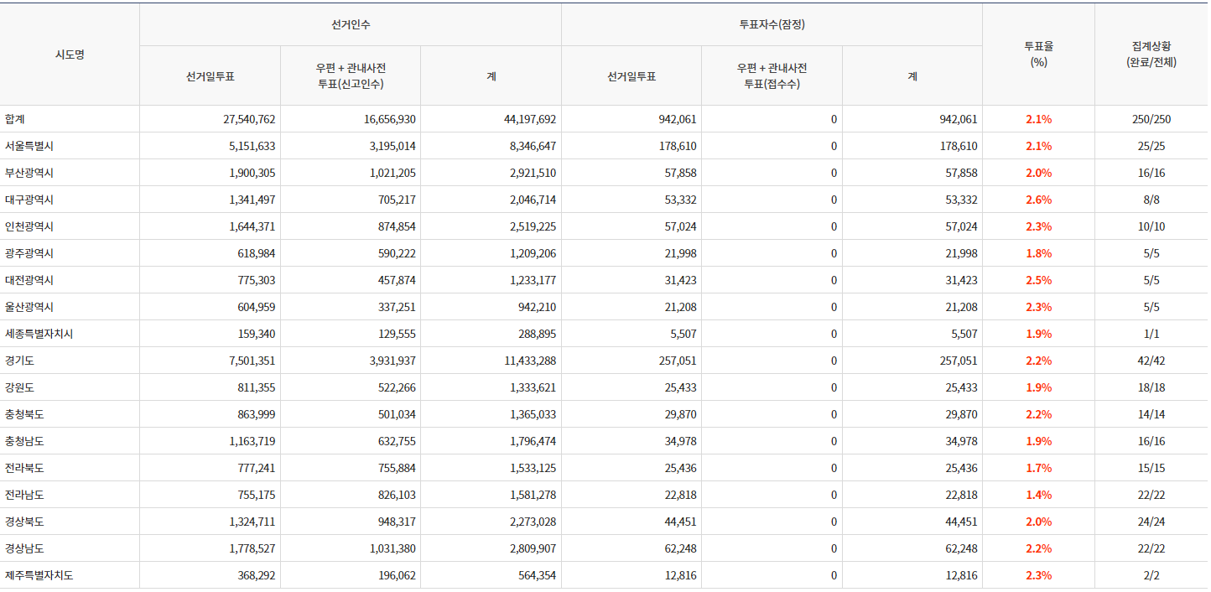The height and width of the screenshot is (592, 1211).
Task: Click the 서울특별시 row name
Action: (x=29, y=146)
